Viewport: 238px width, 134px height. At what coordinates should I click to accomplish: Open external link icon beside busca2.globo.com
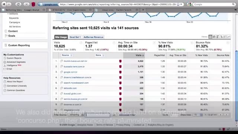coord(61,93)
